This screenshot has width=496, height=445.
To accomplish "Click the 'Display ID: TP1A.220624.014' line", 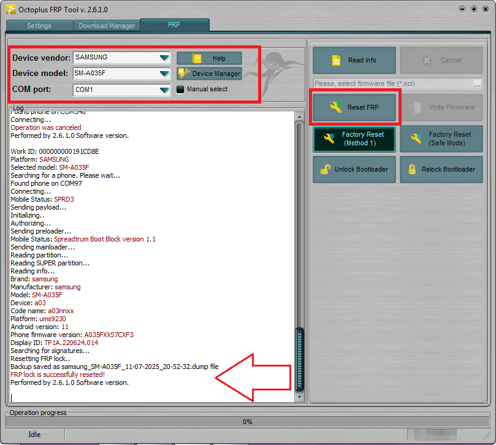I will pos(54,343).
